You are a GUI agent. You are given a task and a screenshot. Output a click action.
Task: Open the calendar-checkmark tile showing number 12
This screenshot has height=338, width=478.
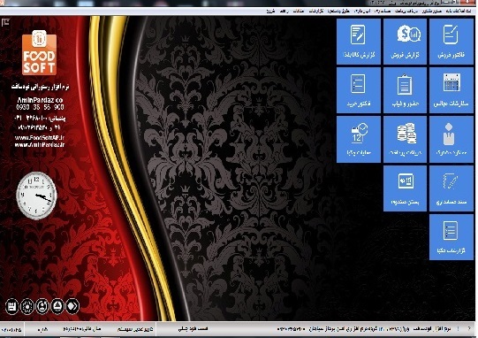pyautogui.click(x=359, y=139)
